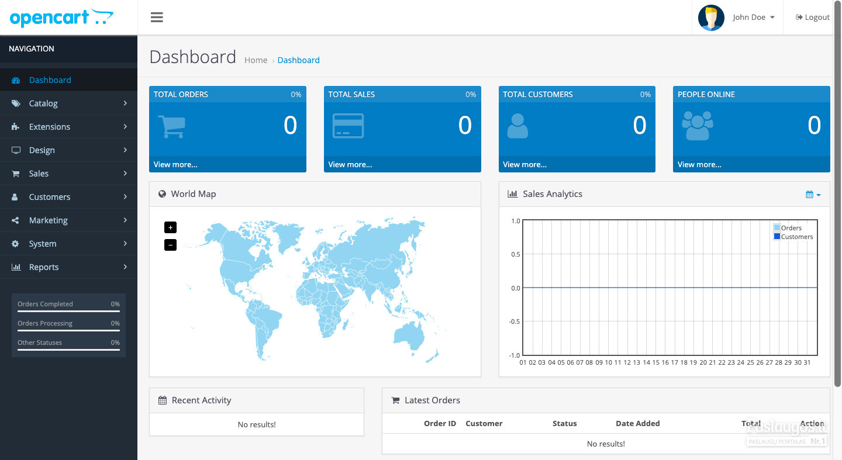The height and width of the screenshot is (460, 842).
Task: Click the Orders Processing progress bar
Action: tap(68, 331)
